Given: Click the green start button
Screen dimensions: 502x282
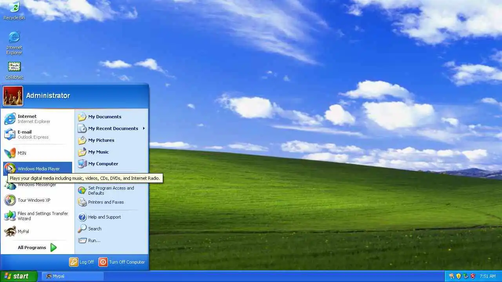Looking at the screenshot, I should coord(18,276).
